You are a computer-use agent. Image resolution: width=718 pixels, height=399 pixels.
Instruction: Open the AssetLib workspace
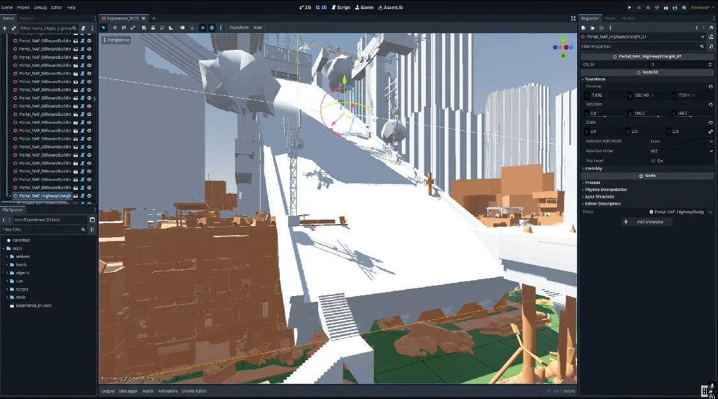[x=391, y=7]
